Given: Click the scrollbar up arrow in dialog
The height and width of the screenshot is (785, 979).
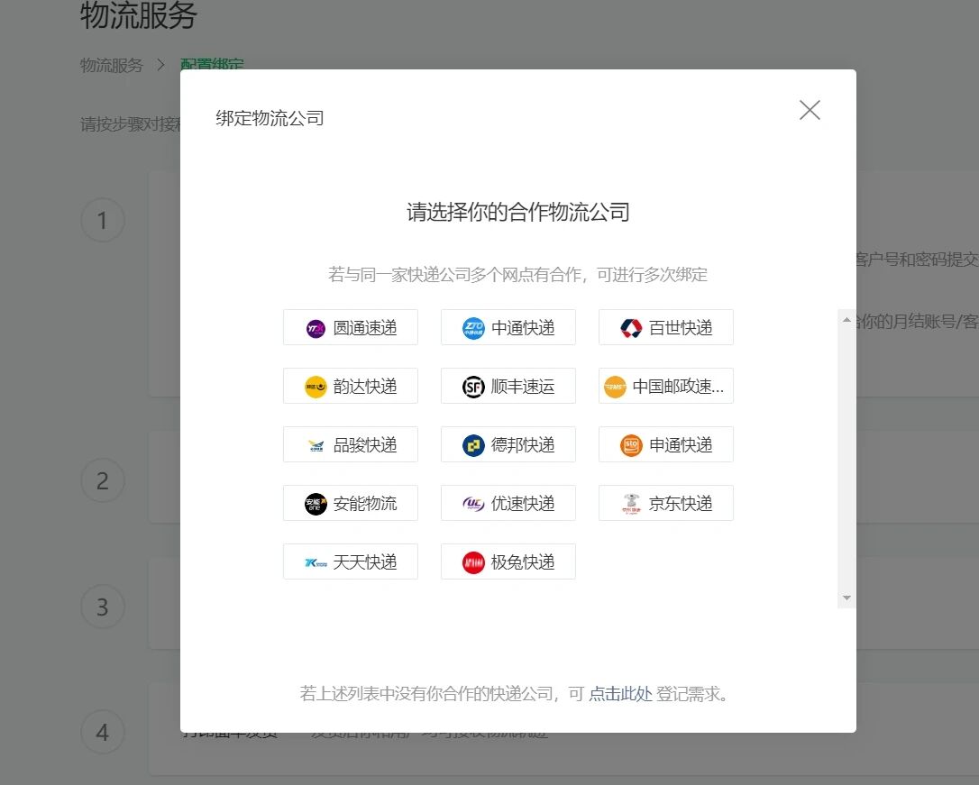Looking at the screenshot, I should coord(846,319).
